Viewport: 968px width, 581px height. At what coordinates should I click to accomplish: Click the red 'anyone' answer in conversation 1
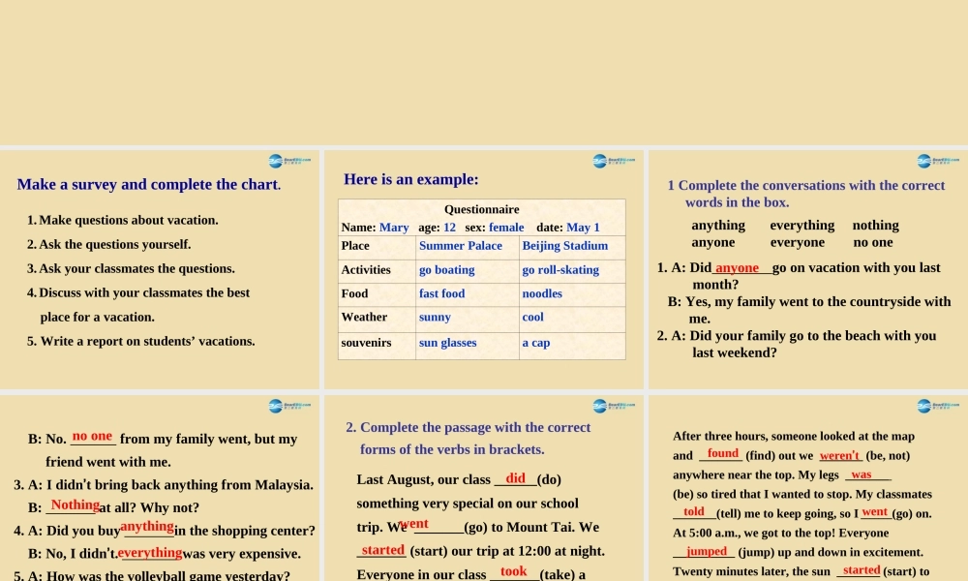738,268
